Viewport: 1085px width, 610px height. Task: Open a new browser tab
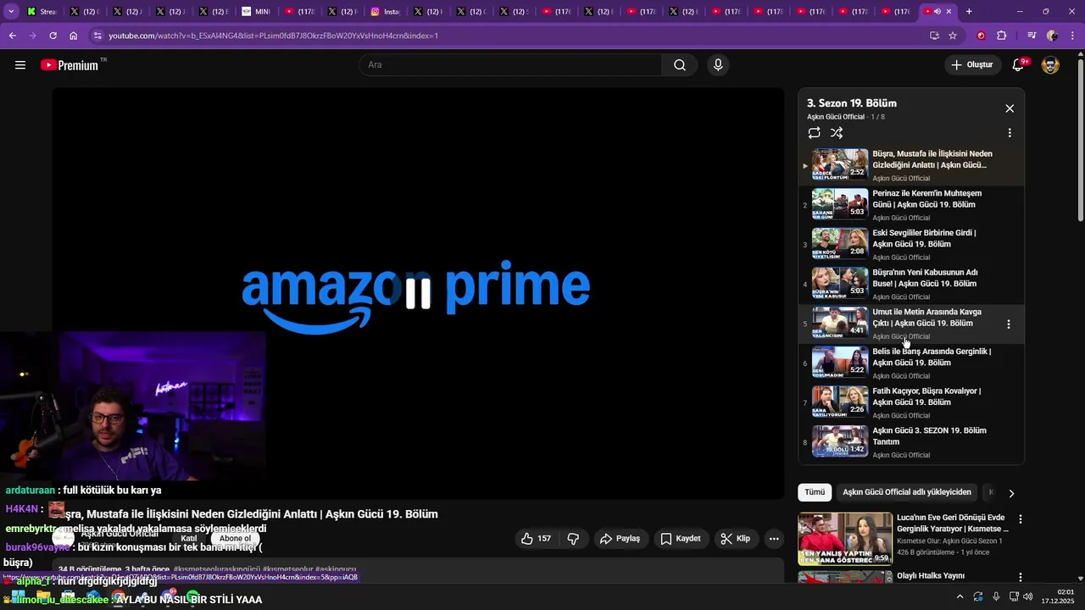(x=969, y=12)
